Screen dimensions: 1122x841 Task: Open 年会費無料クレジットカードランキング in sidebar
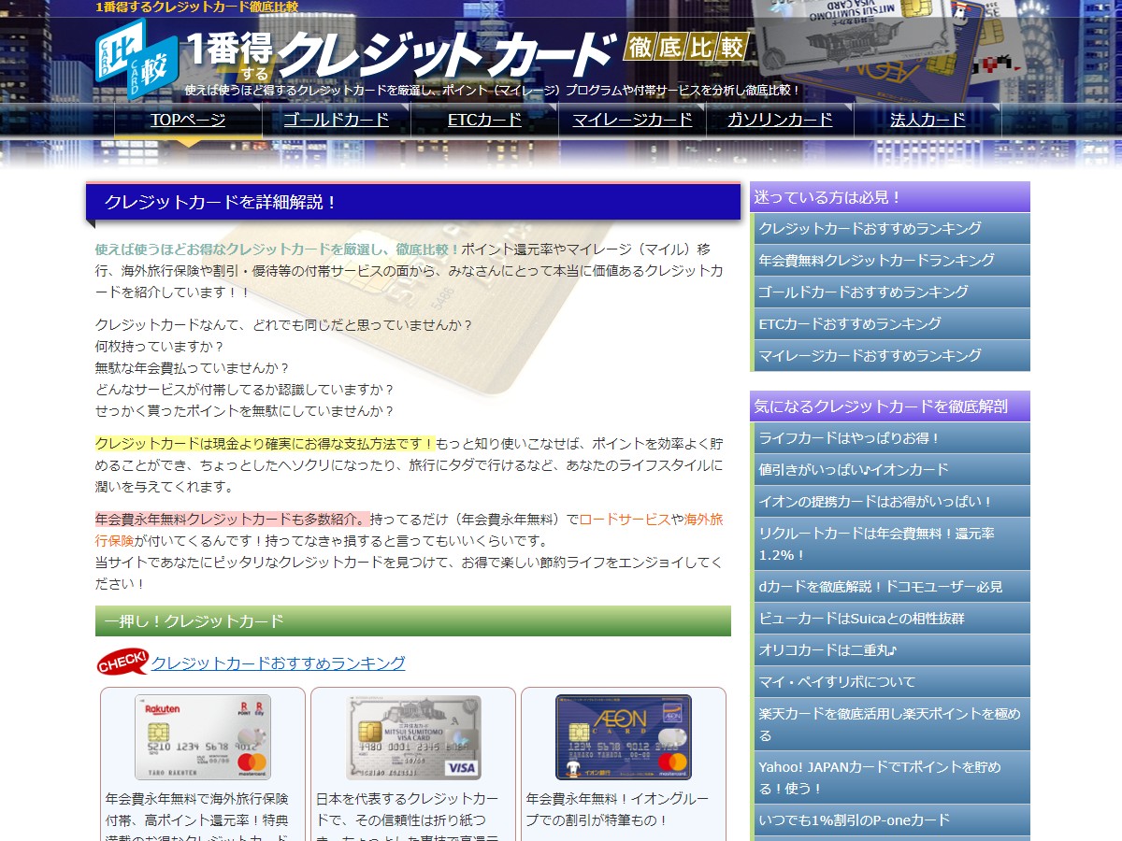click(890, 261)
